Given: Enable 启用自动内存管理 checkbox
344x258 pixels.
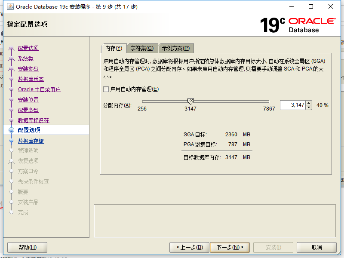Looking at the screenshot, I should tap(105, 89).
